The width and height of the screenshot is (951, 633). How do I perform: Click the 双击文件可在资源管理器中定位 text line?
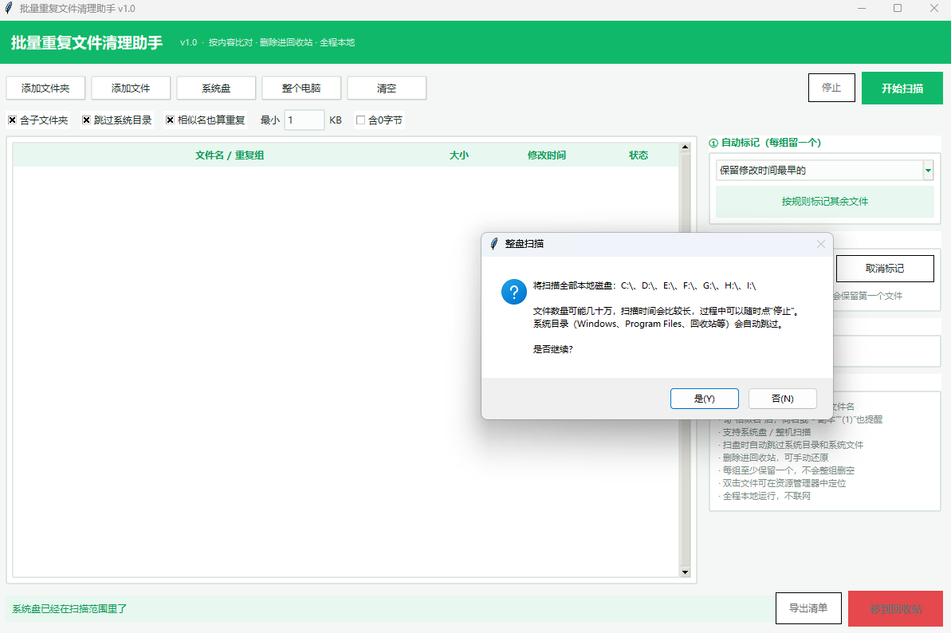tap(784, 483)
